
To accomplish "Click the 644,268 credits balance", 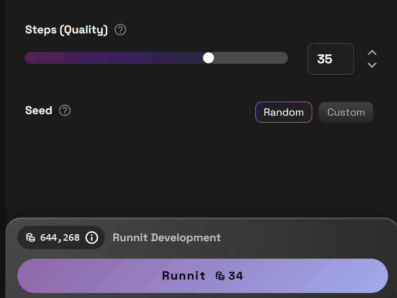I will point(59,238).
